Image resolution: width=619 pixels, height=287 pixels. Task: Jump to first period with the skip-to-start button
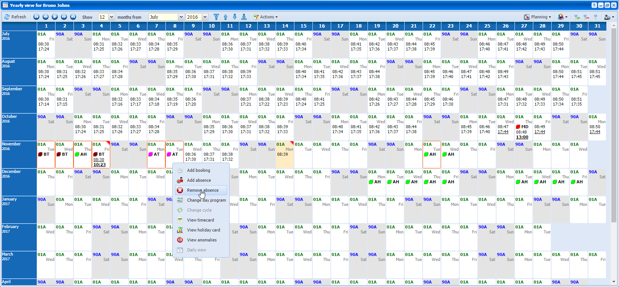coord(36,17)
